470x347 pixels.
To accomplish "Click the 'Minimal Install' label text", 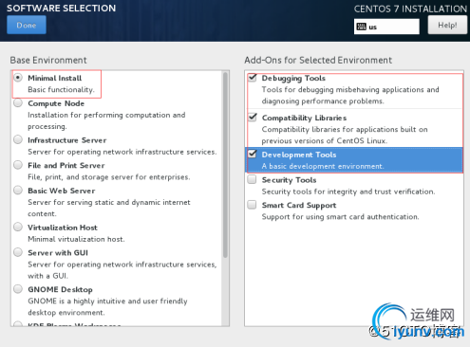I will pyautogui.click(x=55, y=78).
